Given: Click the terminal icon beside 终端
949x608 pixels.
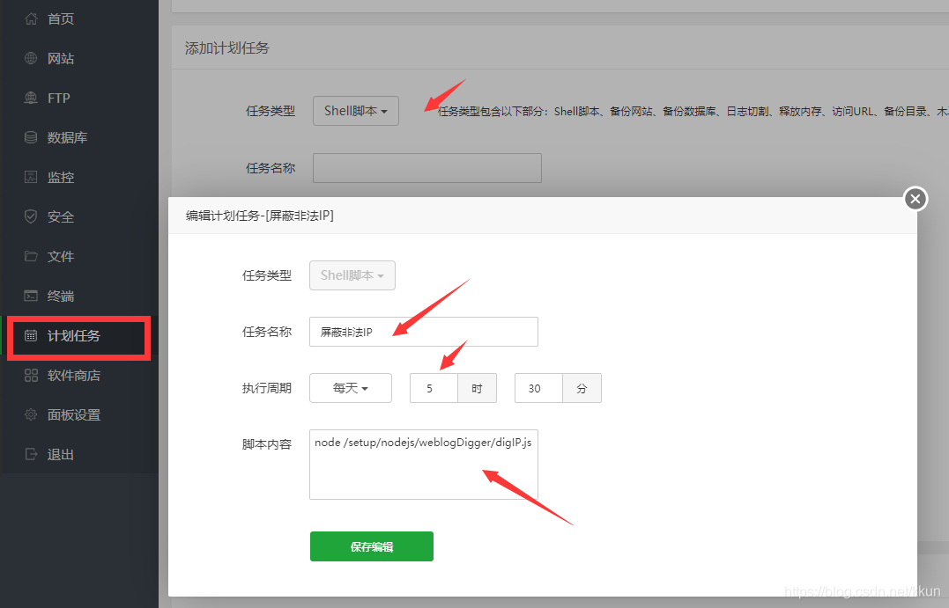Looking at the screenshot, I should tap(31, 296).
